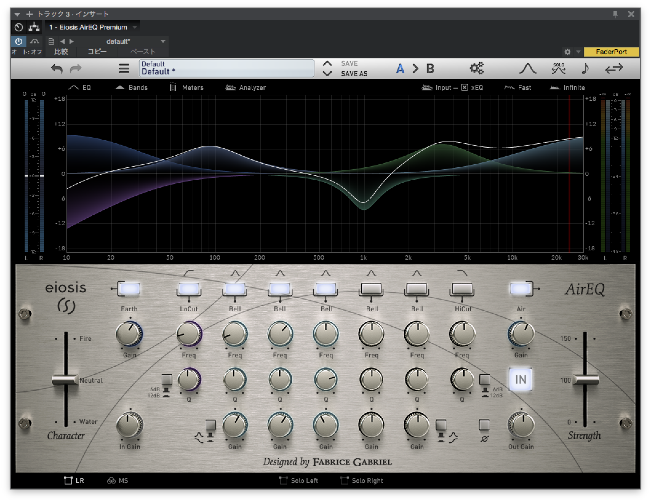Image resolution: width=651 pixels, height=502 pixels.
Task: Click the コピー copy button
Action: coord(97,52)
